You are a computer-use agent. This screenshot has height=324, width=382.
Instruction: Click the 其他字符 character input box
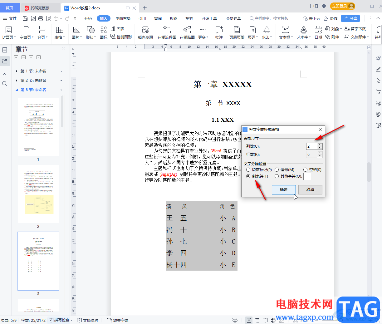point(307,176)
